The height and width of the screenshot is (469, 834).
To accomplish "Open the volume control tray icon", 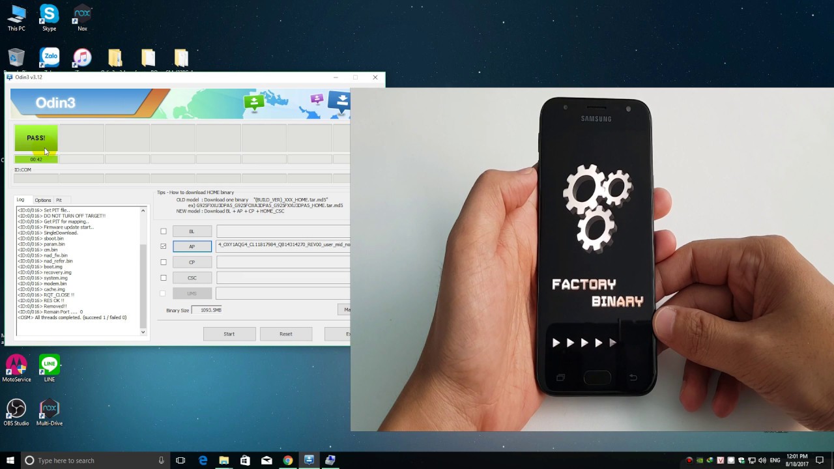I will coord(763,461).
